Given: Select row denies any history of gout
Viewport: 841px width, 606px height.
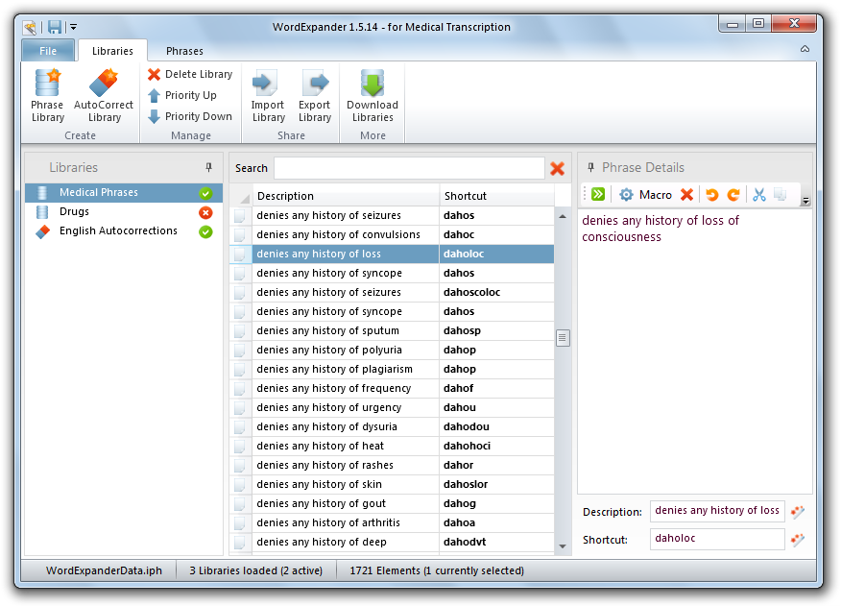Looking at the screenshot, I should (x=392, y=503).
